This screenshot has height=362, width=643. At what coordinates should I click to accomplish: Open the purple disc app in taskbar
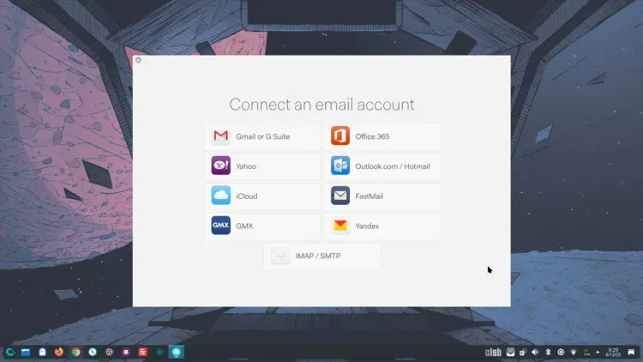click(x=126, y=353)
